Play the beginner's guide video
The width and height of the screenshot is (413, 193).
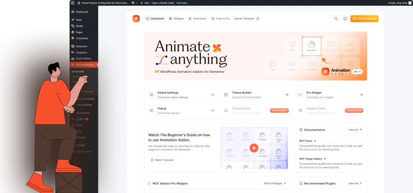tap(254, 148)
